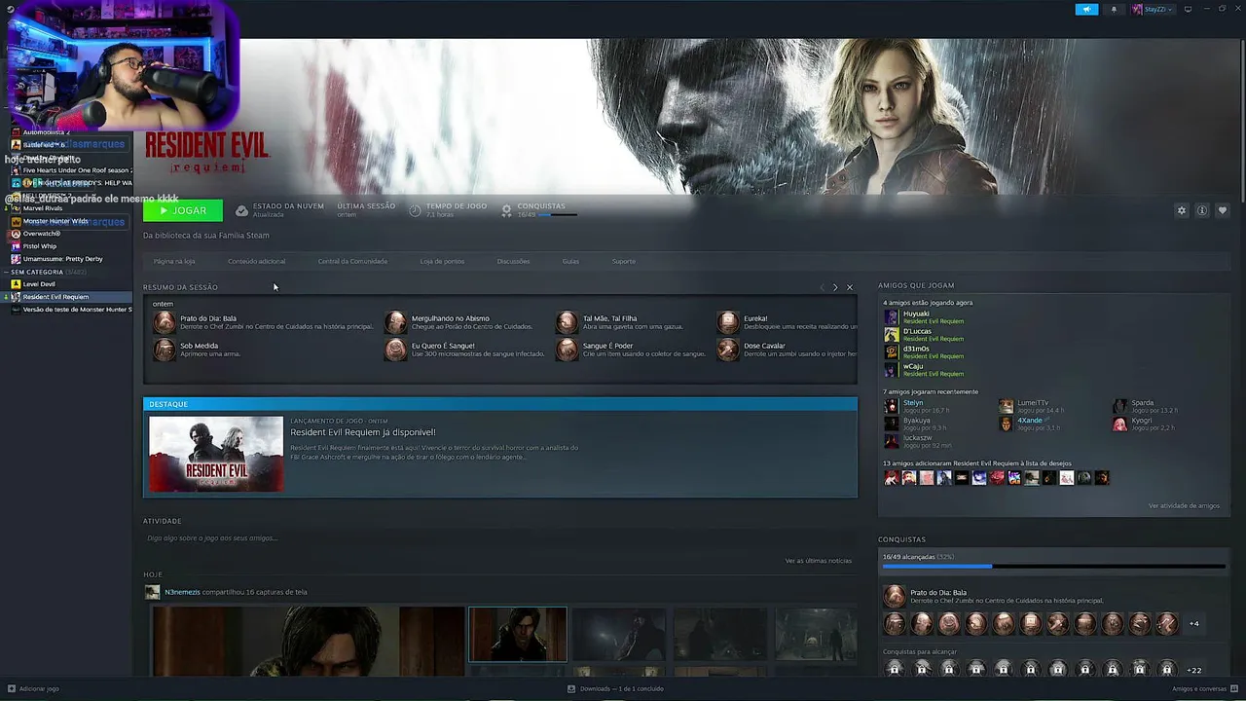The width and height of the screenshot is (1246, 701).
Task: Open the Página na loja tab
Action: pos(174,261)
